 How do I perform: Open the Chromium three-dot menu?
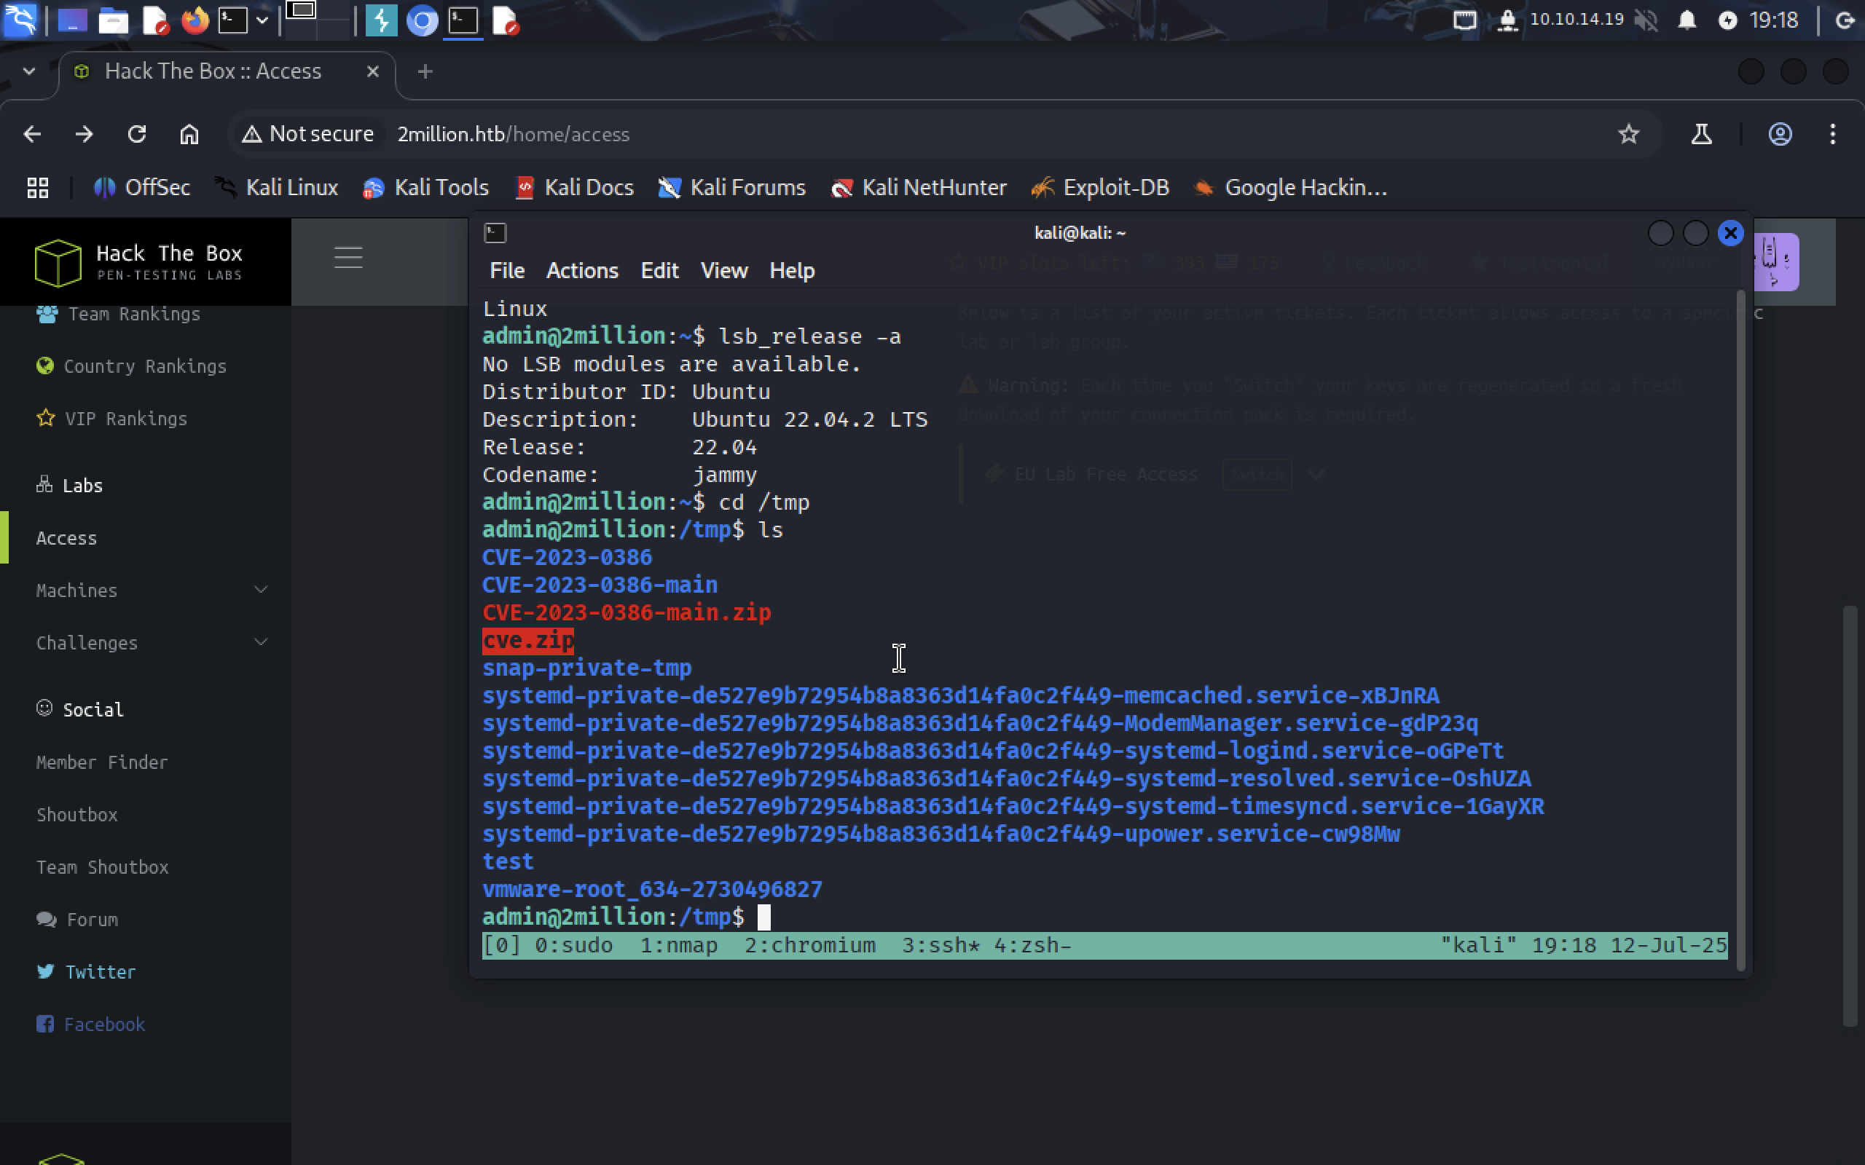point(1833,134)
